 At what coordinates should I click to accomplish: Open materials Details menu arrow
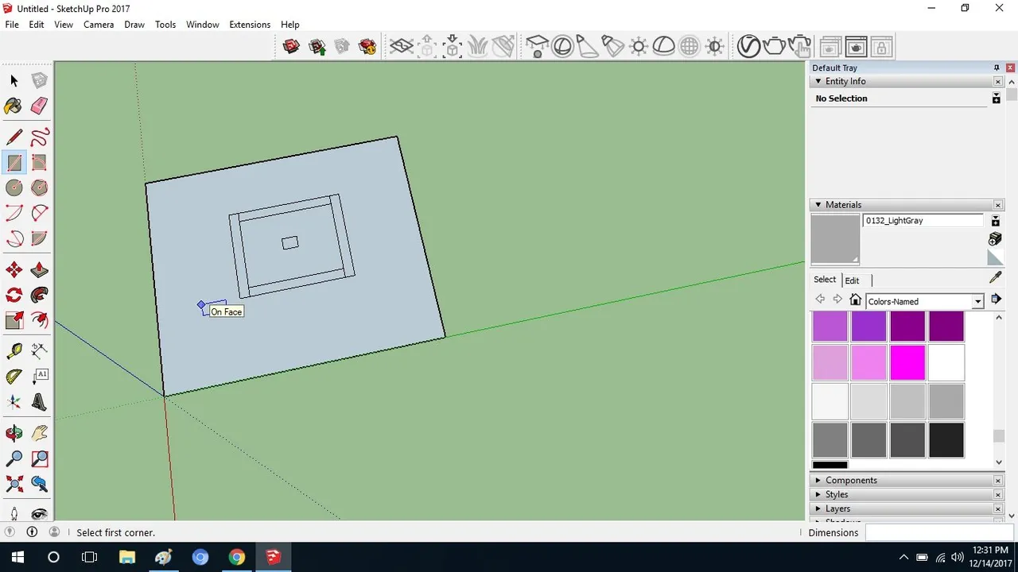coord(996,300)
